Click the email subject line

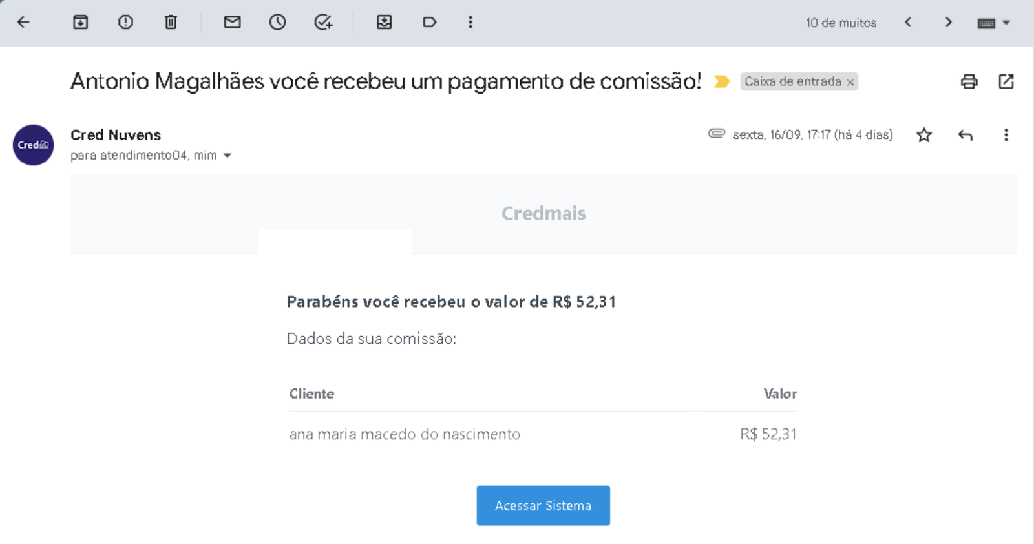386,81
